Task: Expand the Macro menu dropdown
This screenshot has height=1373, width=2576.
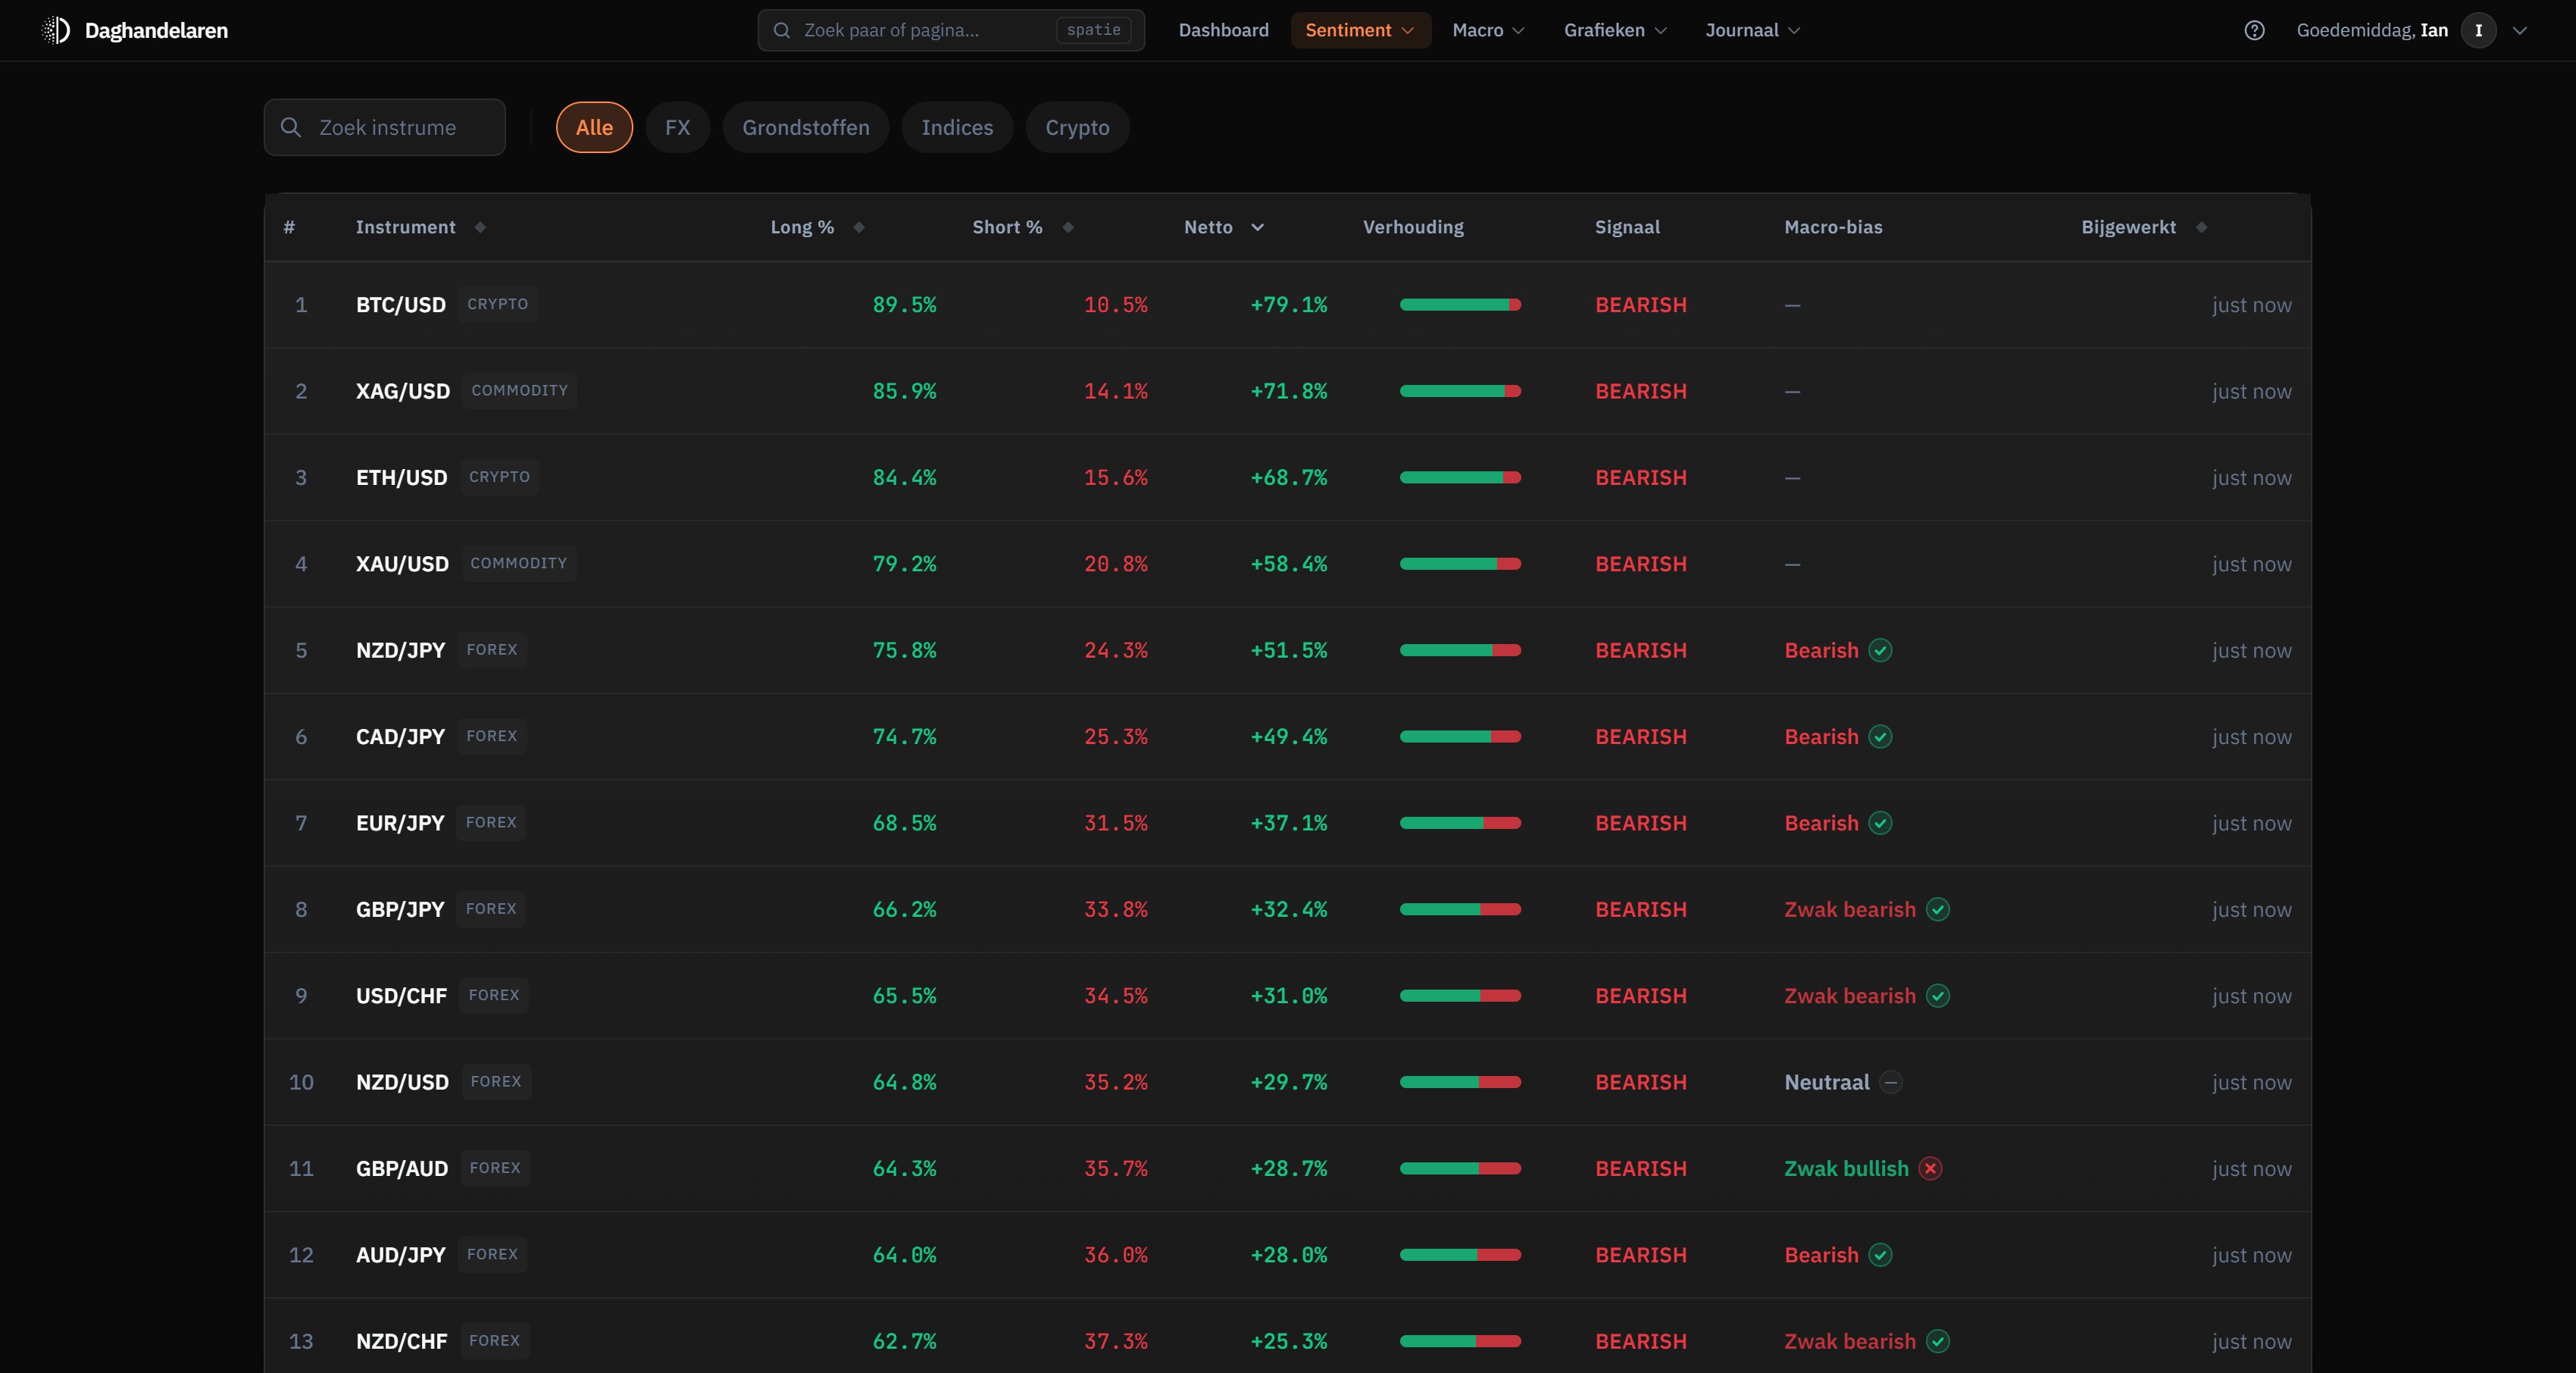Action: point(1488,30)
